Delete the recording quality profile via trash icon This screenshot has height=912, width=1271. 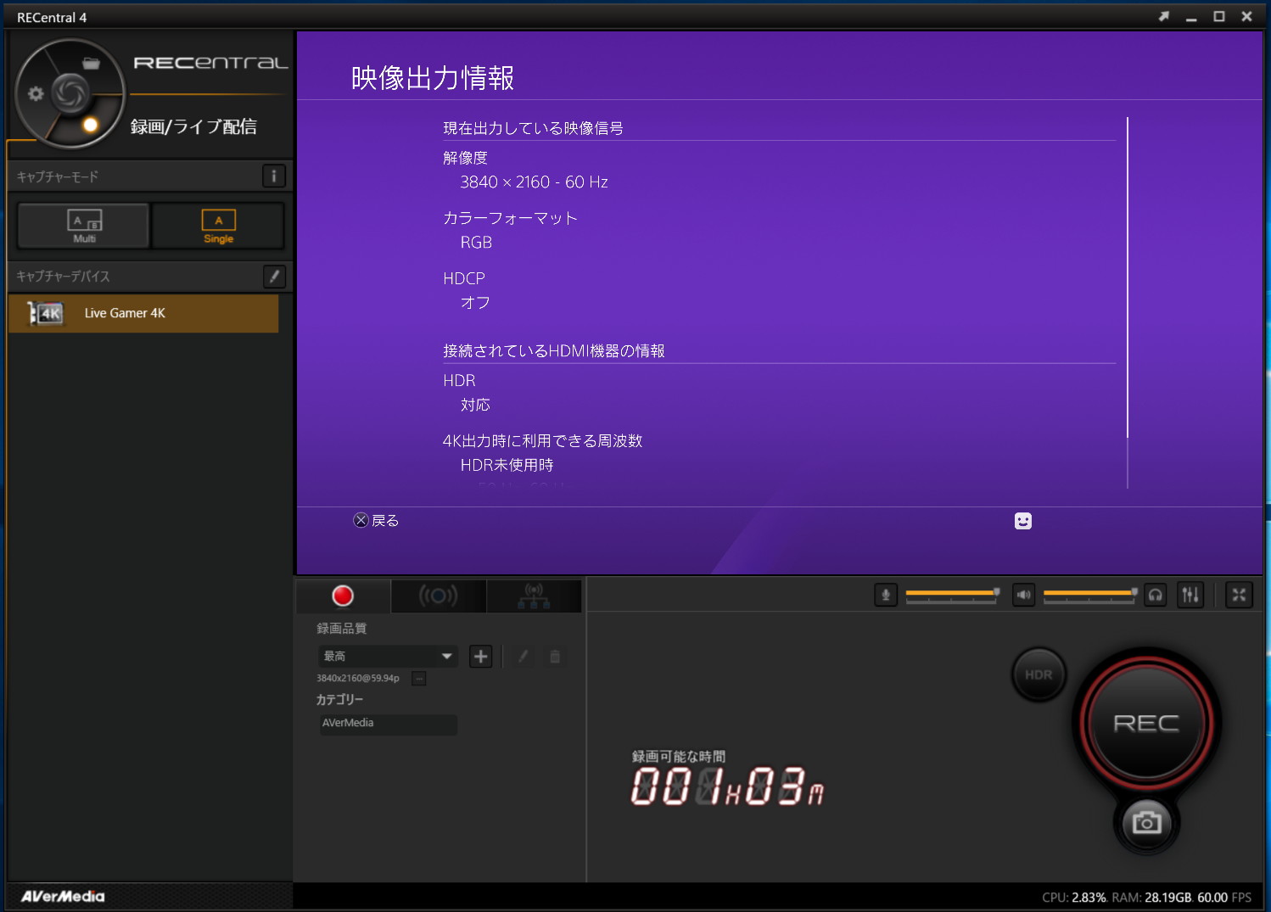[x=555, y=656]
